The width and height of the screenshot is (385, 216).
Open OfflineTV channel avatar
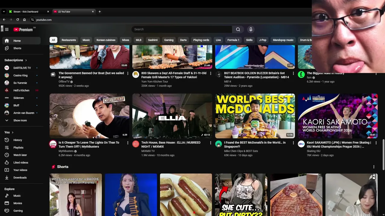[53, 74]
